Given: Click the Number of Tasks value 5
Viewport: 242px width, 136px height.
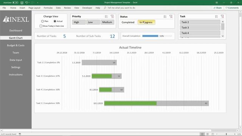Looking at the screenshot, I should coord(65,36).
